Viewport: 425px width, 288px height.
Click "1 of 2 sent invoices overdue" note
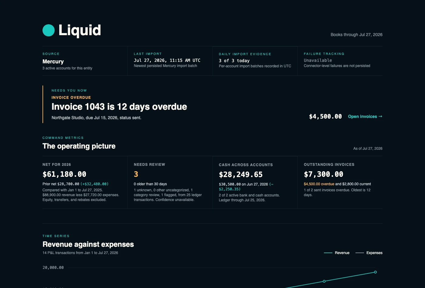(337, 193)
